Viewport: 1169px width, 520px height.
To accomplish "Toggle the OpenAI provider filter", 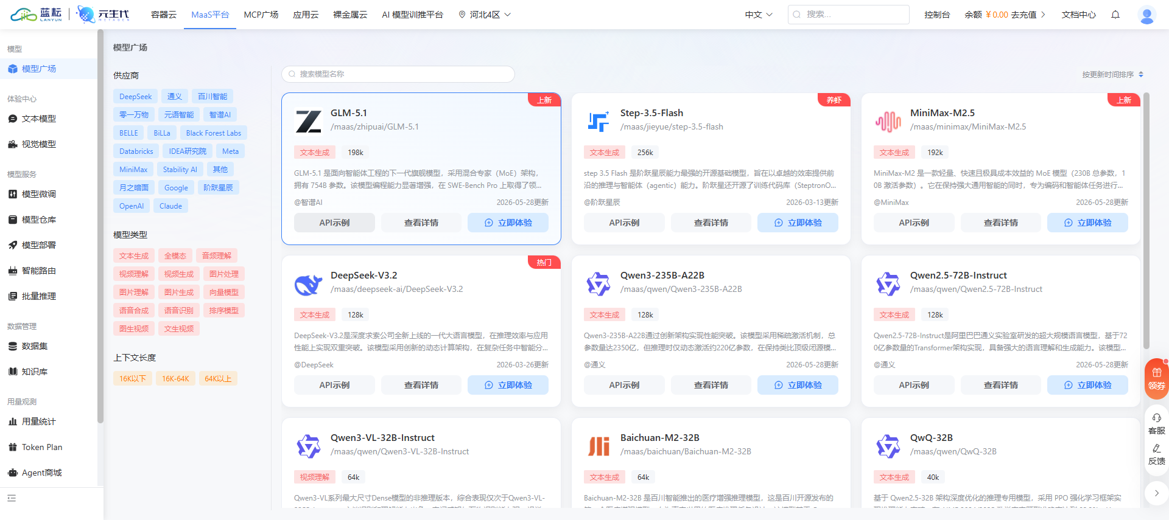I will [x=132, y=206].
